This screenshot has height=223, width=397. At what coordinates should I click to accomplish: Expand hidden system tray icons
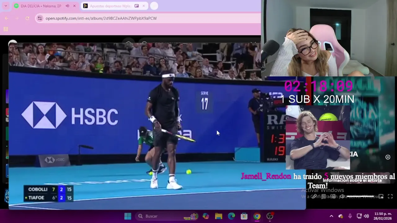(x=331, y=216)
